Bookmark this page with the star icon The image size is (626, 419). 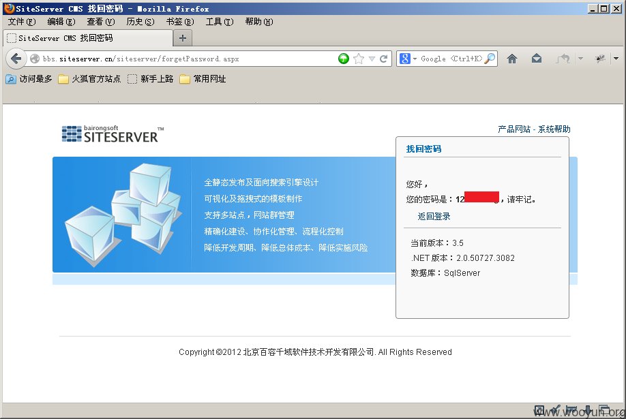[359, 59]
